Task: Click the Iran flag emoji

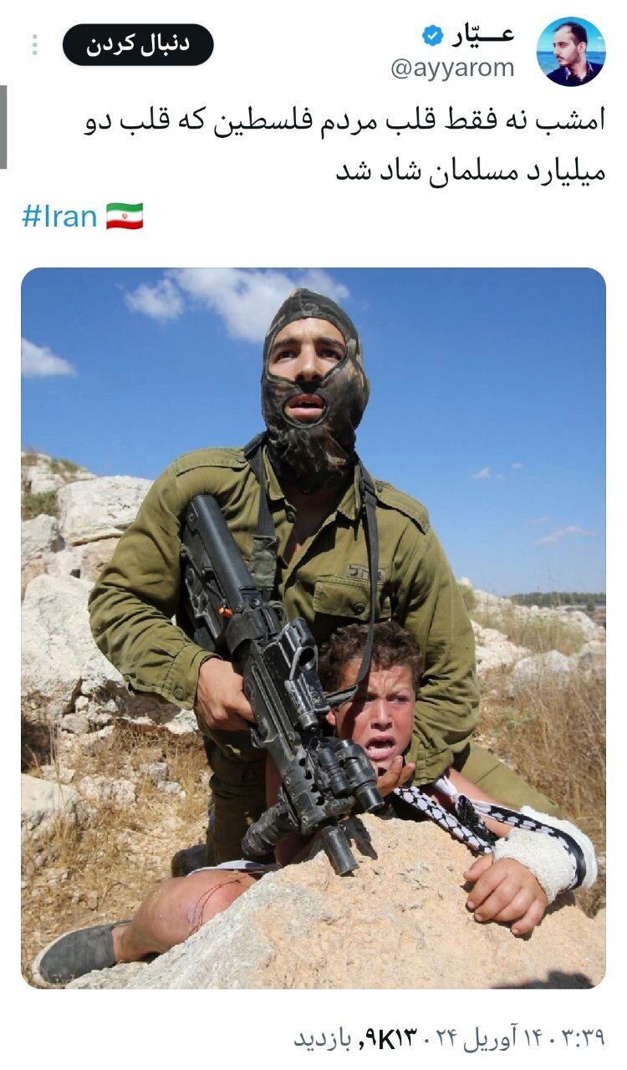Action: (125, 217)
